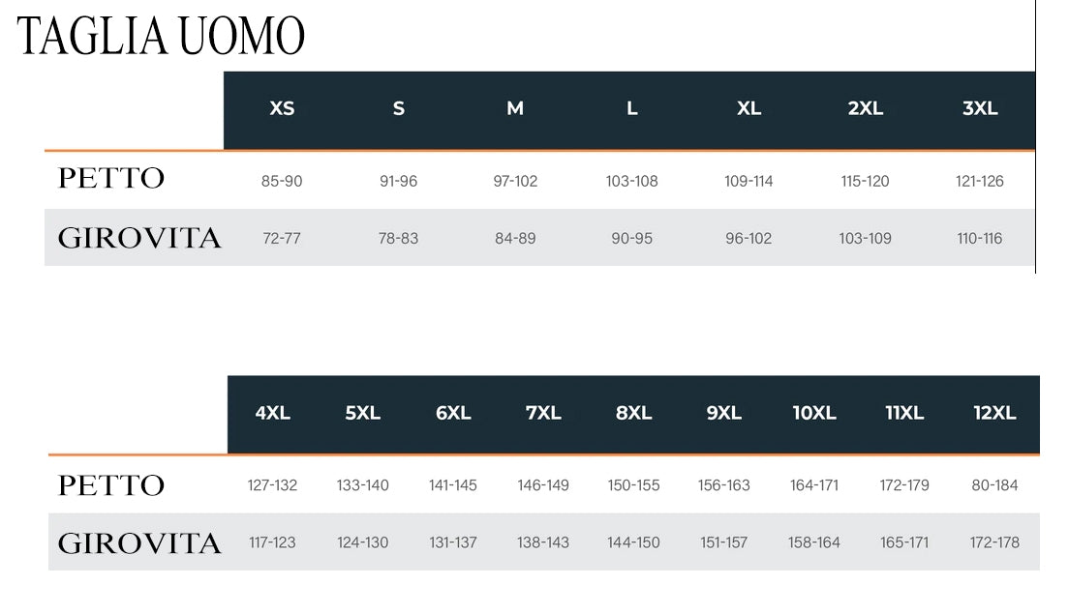Select the 10XL size column header
This screenshot has height=614, width=1069.
(814, 414)
